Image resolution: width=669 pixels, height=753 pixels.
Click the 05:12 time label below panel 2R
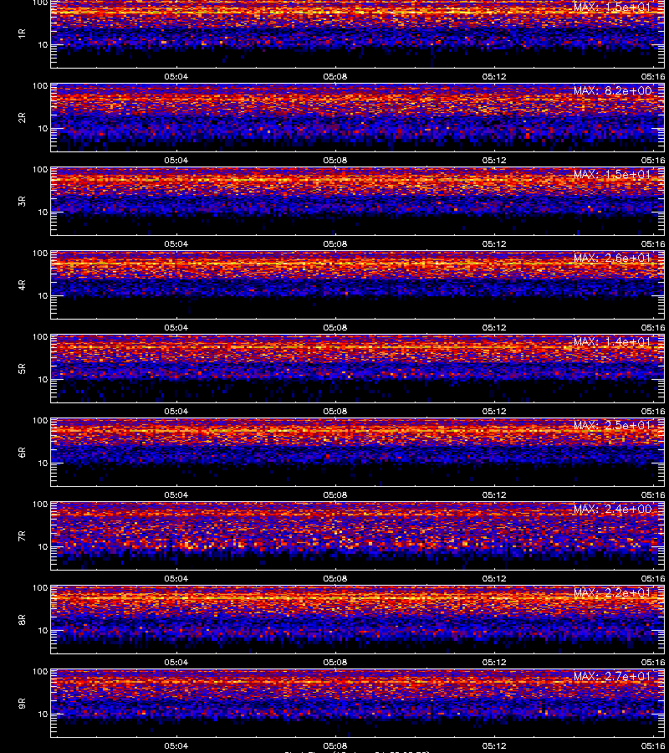point(494,160)
